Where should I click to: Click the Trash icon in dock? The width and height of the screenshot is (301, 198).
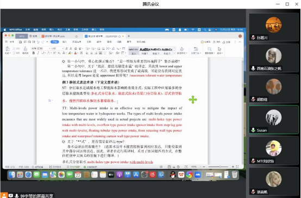[x=234, y=175]
